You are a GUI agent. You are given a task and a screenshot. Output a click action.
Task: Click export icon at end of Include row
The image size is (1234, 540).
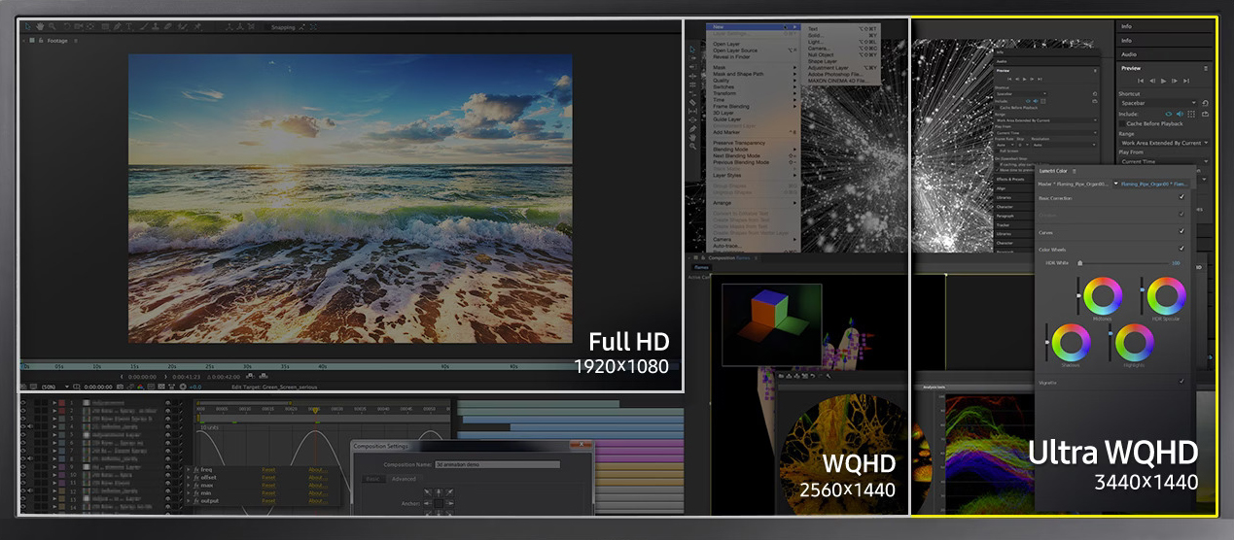1205,114
